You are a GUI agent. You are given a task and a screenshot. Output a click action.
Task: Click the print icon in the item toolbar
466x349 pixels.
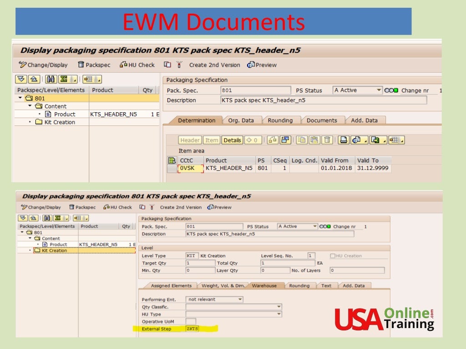coord(343,140)
